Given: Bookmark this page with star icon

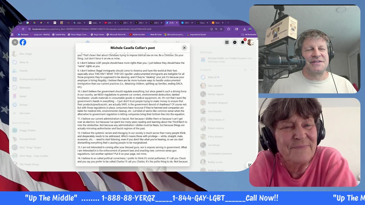Looking at the screenshot, I should pos(221,29).
